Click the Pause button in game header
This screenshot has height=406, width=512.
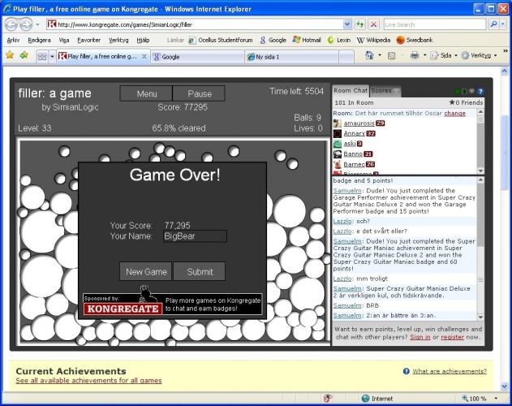(x=200, y=94)
